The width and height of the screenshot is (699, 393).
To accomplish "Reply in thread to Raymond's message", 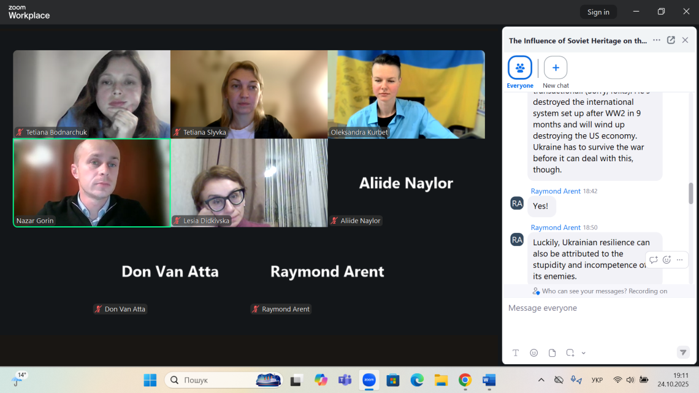I will (654, 260).
